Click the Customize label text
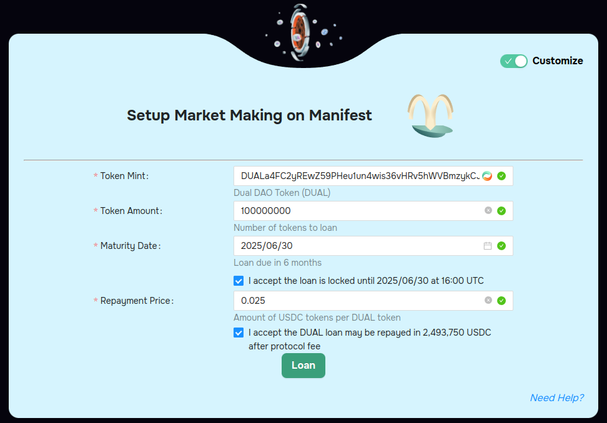The image size is (607, 423). tap(558, 61)
